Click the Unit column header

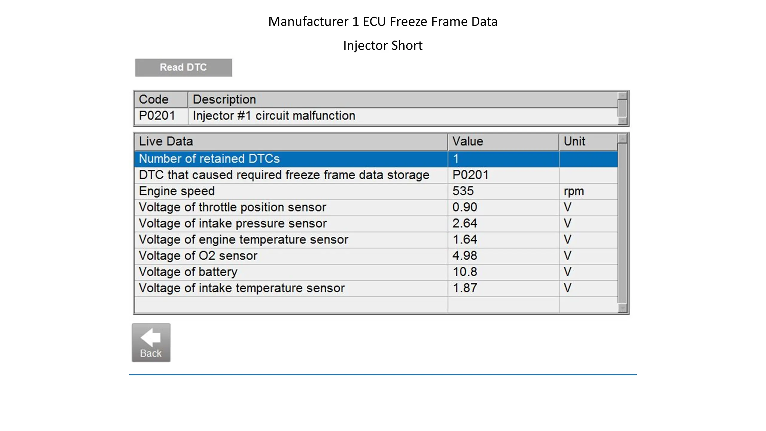coord(588,142)
